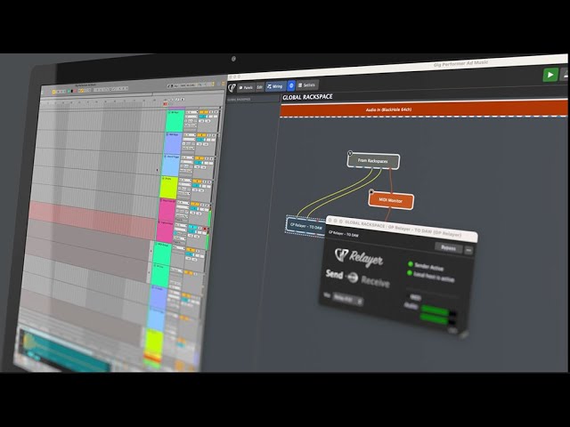This screenshot has width=570, height=427.
Task: Select the MIDI Monitor block
Action: pos(391,200)
